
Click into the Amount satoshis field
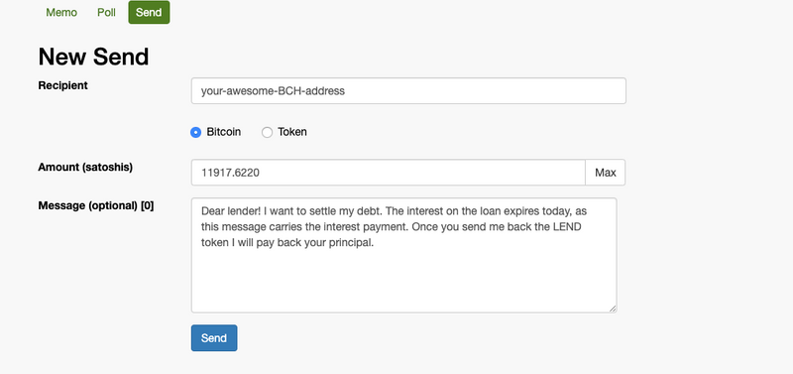click(389, 173)
